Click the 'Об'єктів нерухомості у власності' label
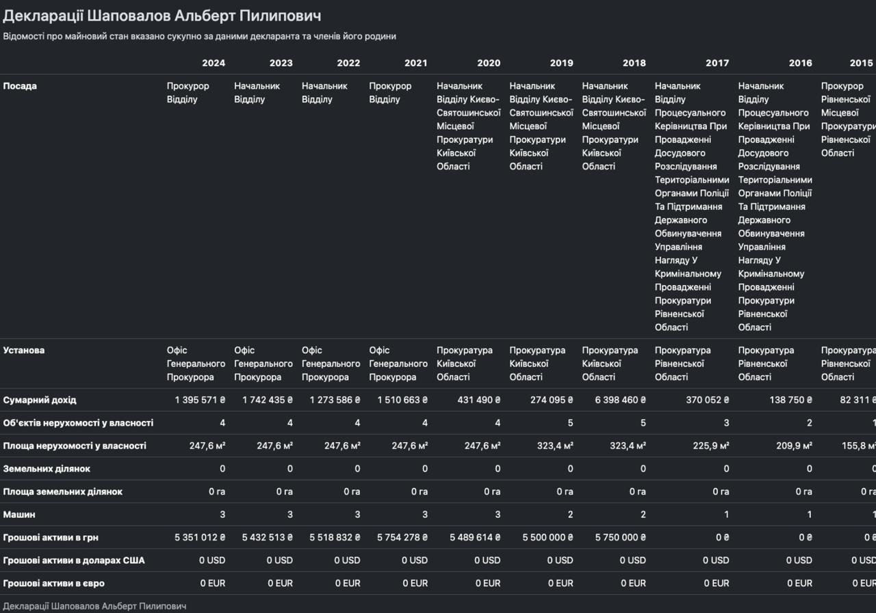876x613 pixels. (x=78, y=423)
